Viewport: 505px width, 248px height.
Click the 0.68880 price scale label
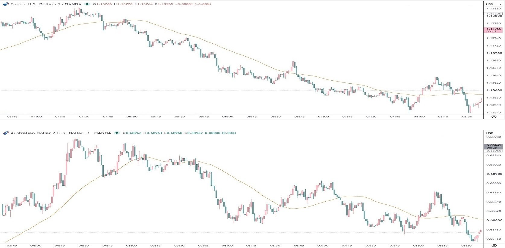[494, 183]
